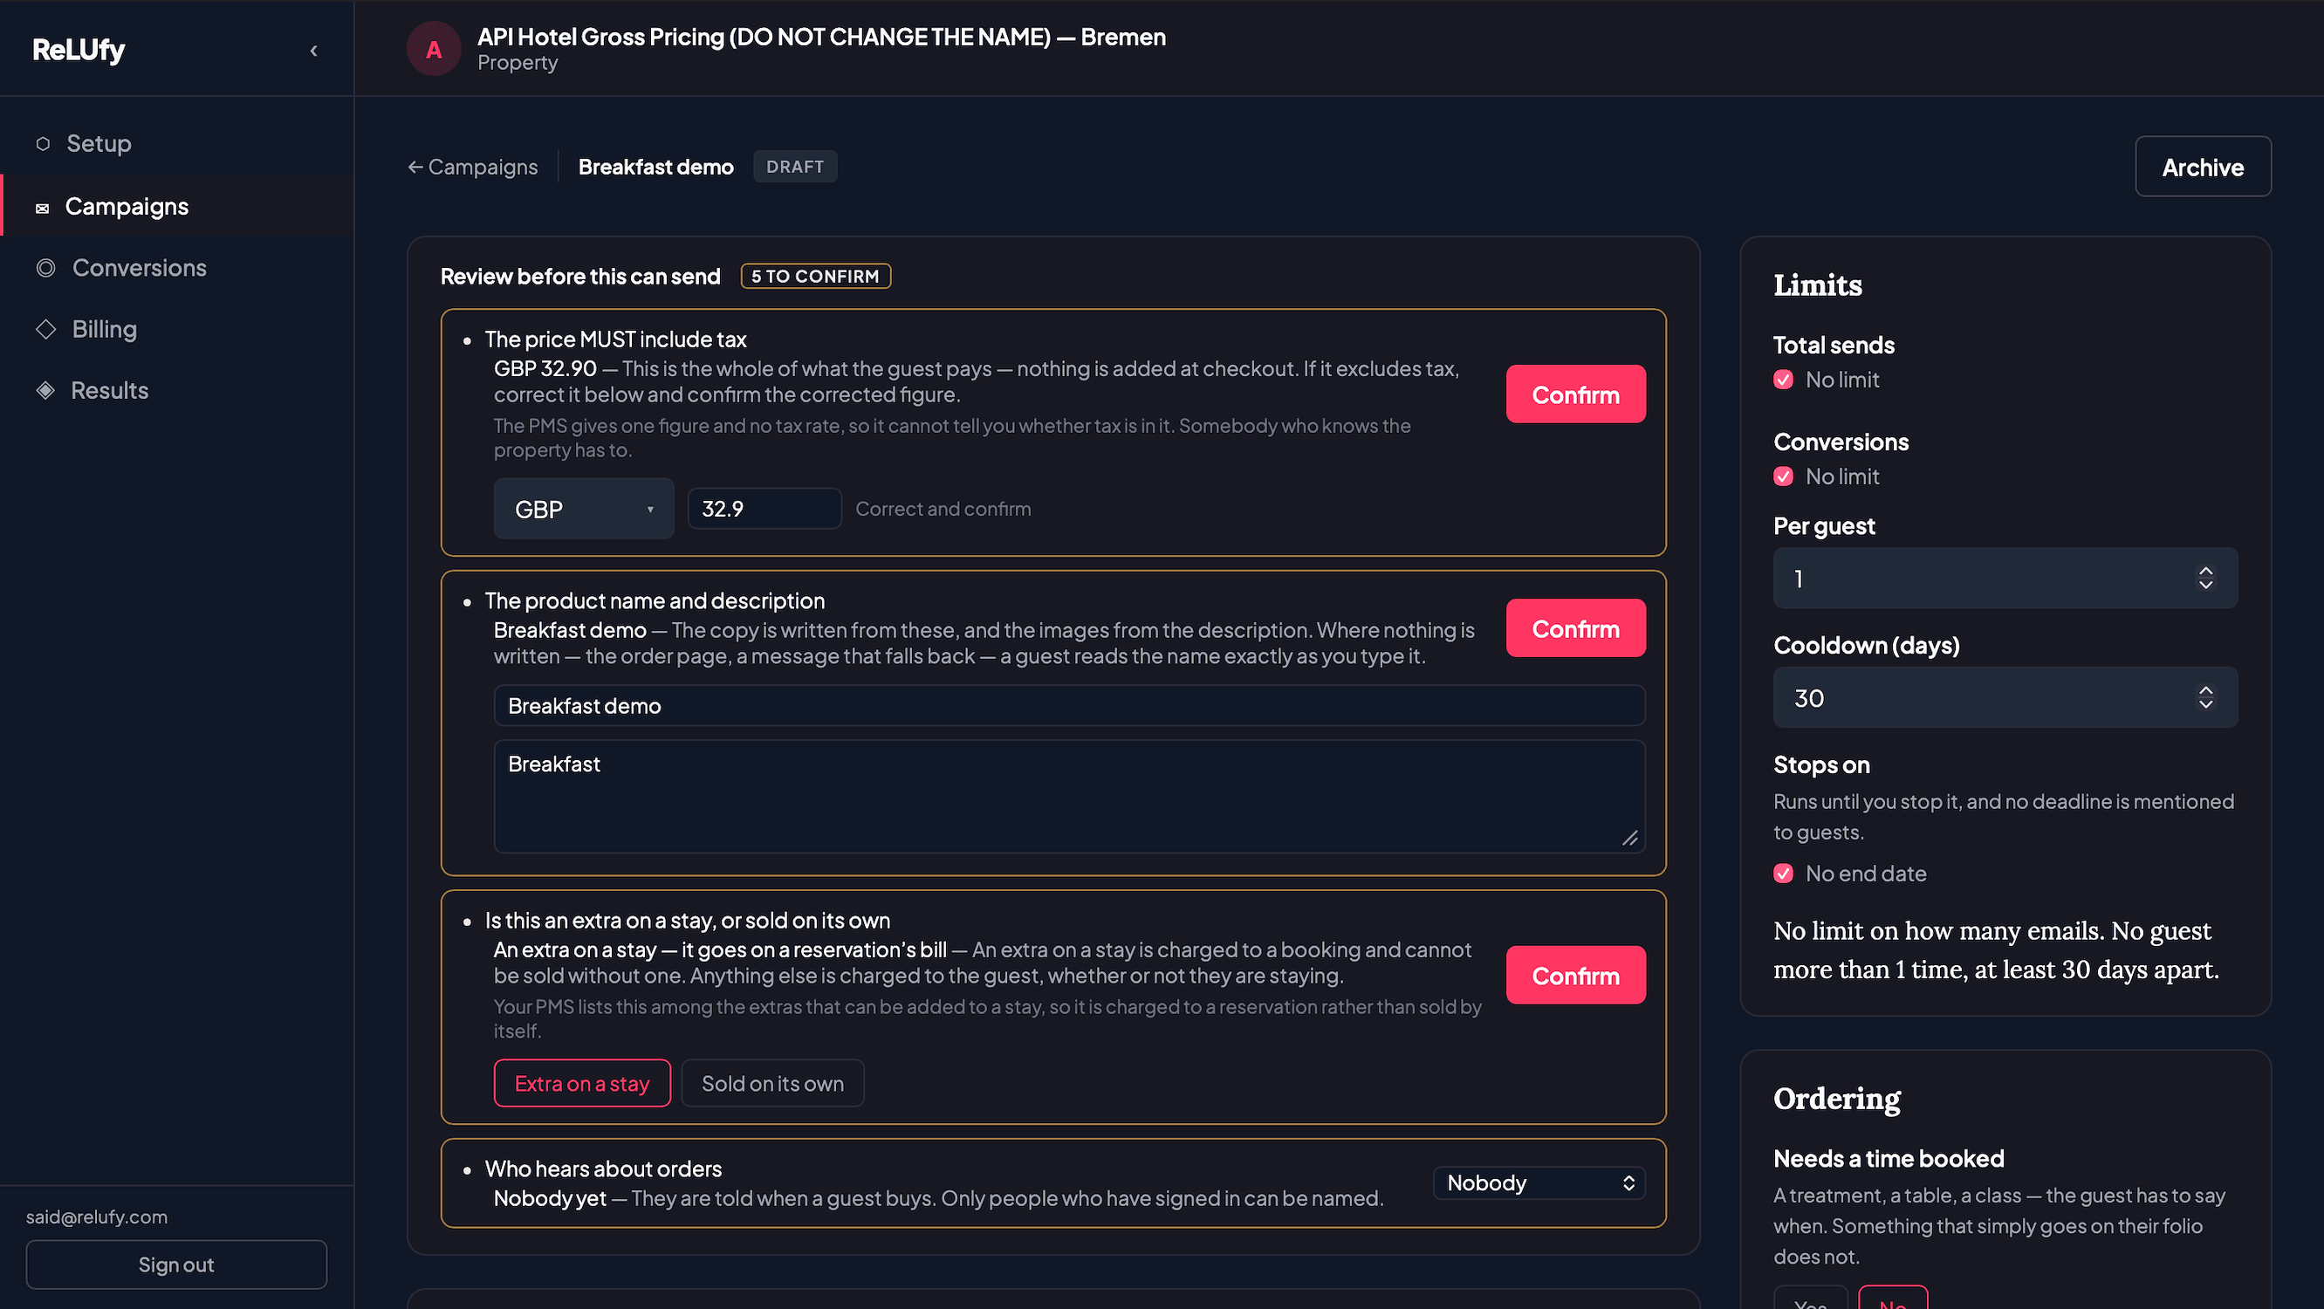
Task: Select Extra on a stay option
Action: coord(582,1083)
